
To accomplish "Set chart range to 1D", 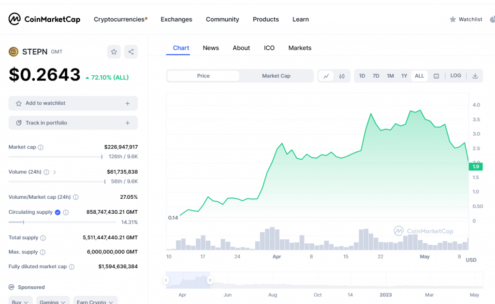I will point(362,76).
